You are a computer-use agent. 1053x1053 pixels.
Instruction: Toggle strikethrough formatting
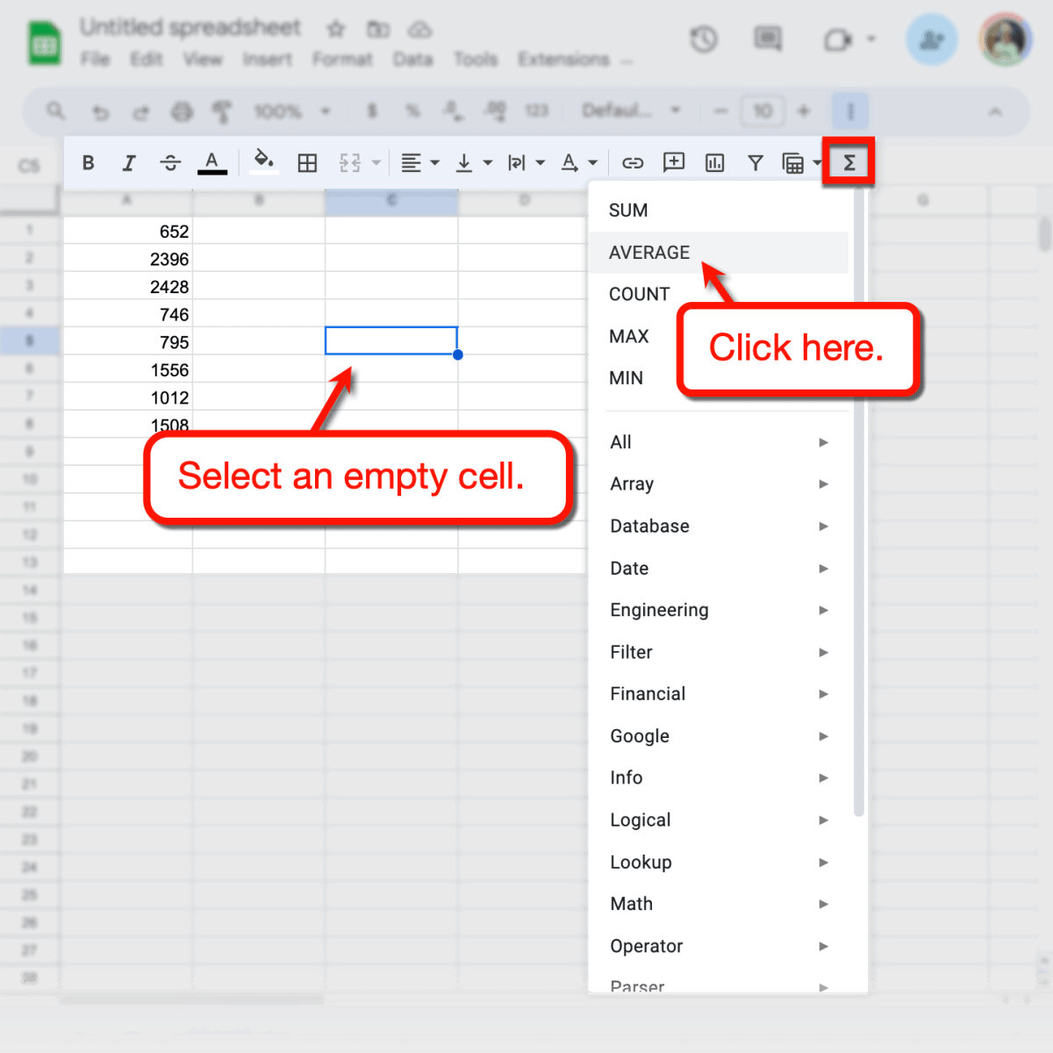click(x=170, y=162)
